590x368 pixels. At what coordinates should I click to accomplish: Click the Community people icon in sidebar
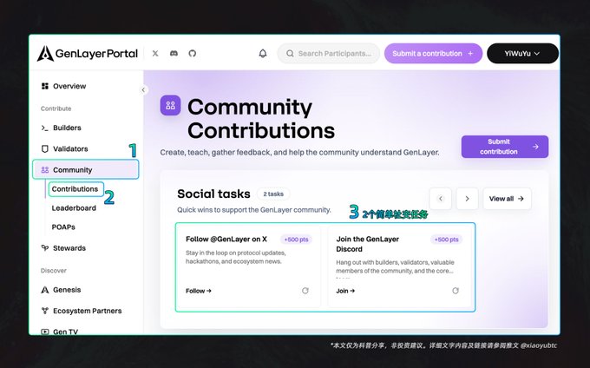pos(45,170)
